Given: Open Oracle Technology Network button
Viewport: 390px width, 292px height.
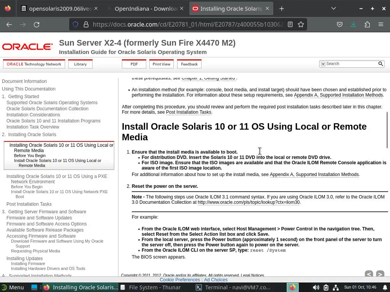Looking at the screenshot, I should click(34, 64).
